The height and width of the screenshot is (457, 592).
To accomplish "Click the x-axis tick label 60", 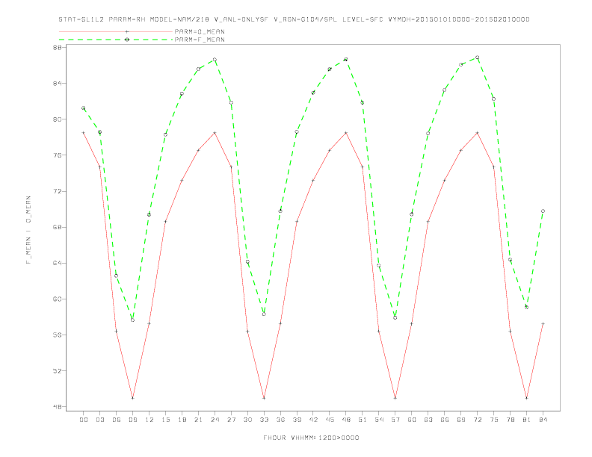I will 412,420.
